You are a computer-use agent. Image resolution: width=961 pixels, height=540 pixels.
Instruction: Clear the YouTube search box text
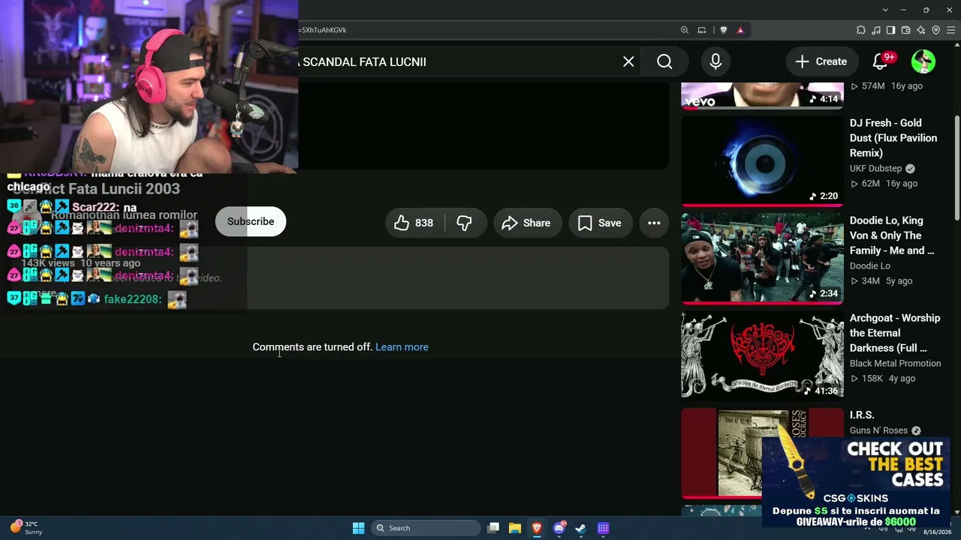click(628, 61)
